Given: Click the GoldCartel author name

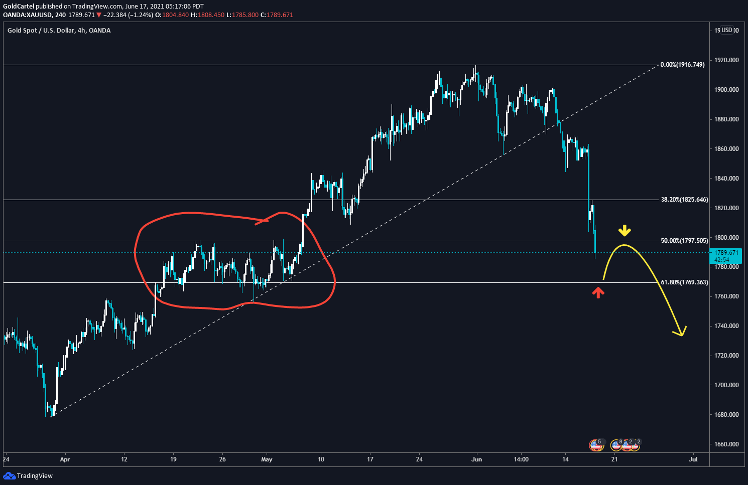Looking at the screenshot, I should [x=19, y=7].
